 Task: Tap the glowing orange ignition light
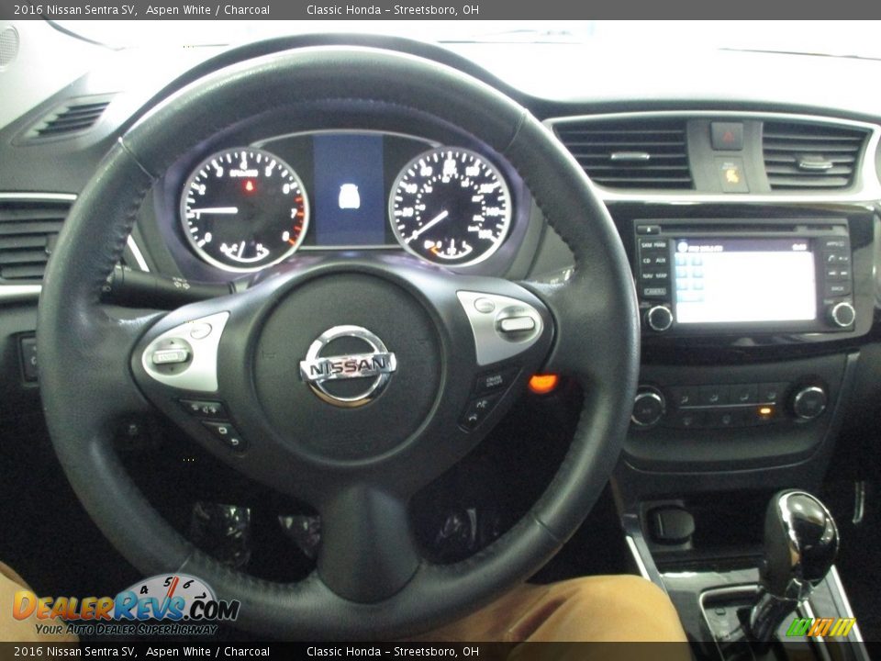point(543,384)
